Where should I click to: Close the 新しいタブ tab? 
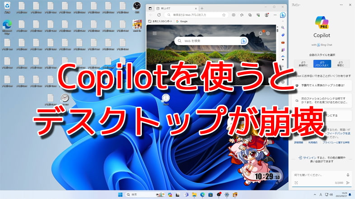tap(196, 9)
